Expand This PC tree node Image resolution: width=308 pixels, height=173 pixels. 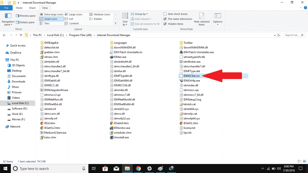click(3, 60)
